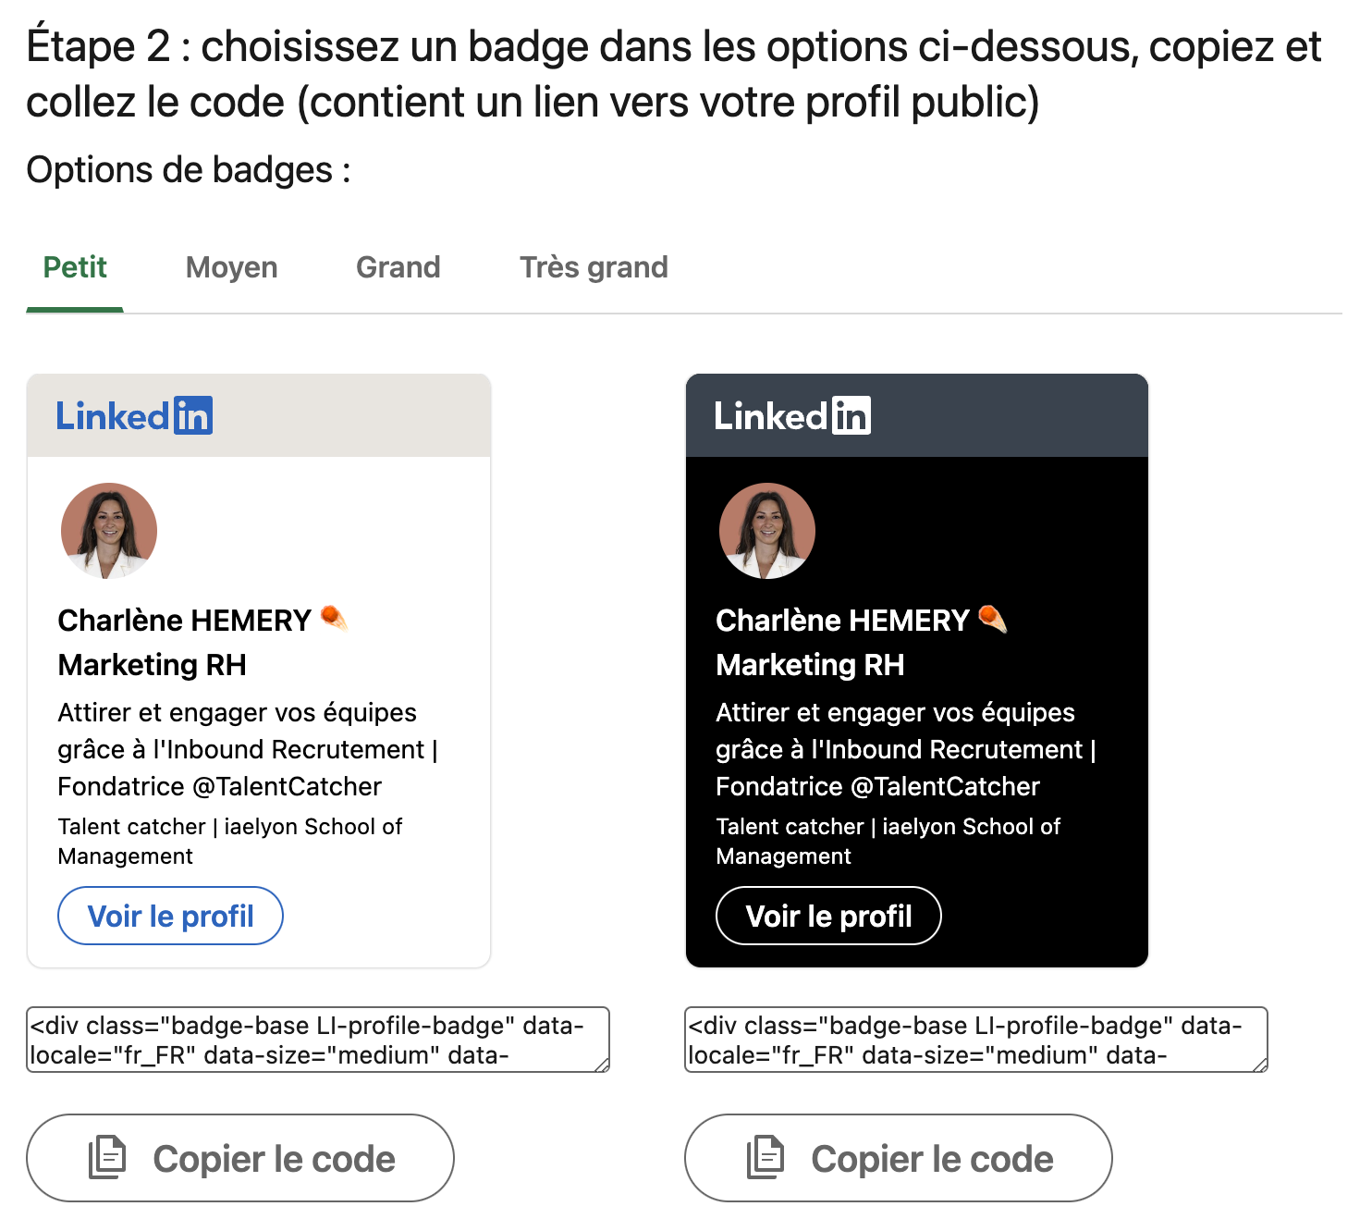This screenshot has width=1372, height=1231.
Task: Click Voir le profil on light badge
Action: click(171, 916)
